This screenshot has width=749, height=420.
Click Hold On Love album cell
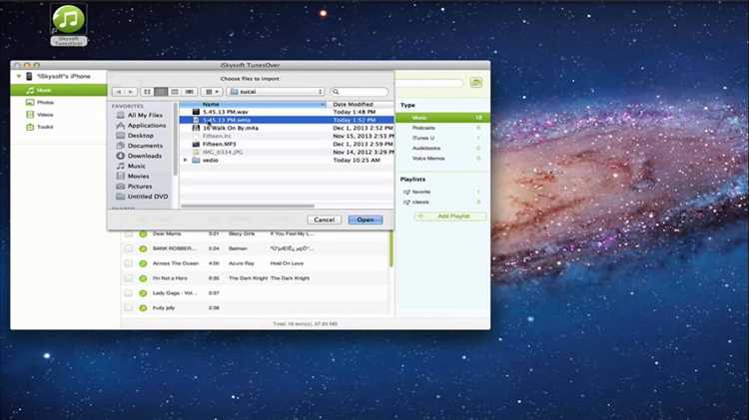287,263
